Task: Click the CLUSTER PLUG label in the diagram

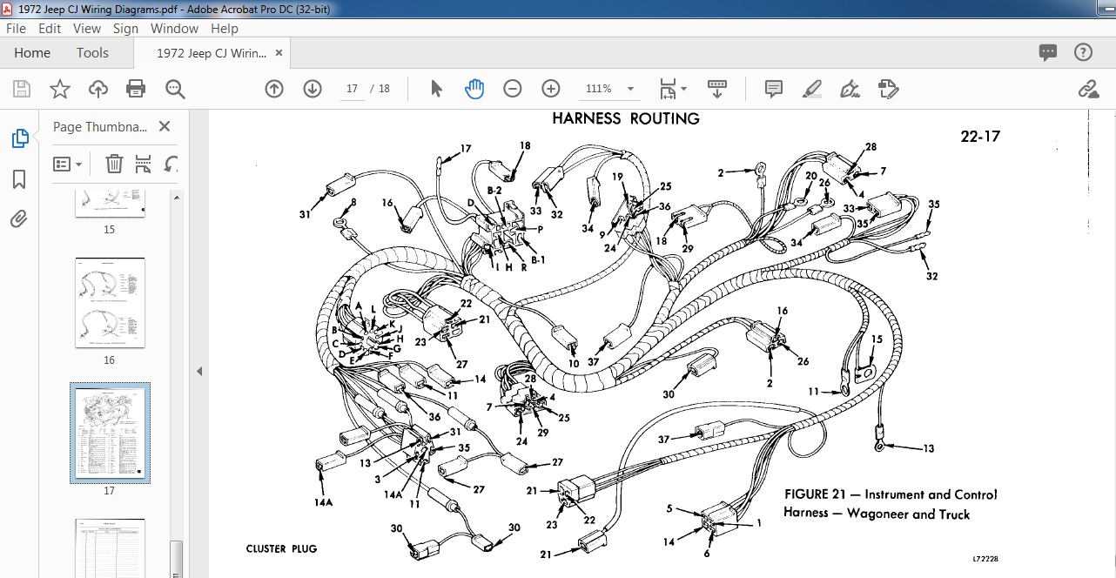Action: [281, 548]
